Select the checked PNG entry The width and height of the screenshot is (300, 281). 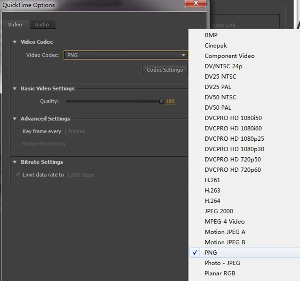pos(245,252)
